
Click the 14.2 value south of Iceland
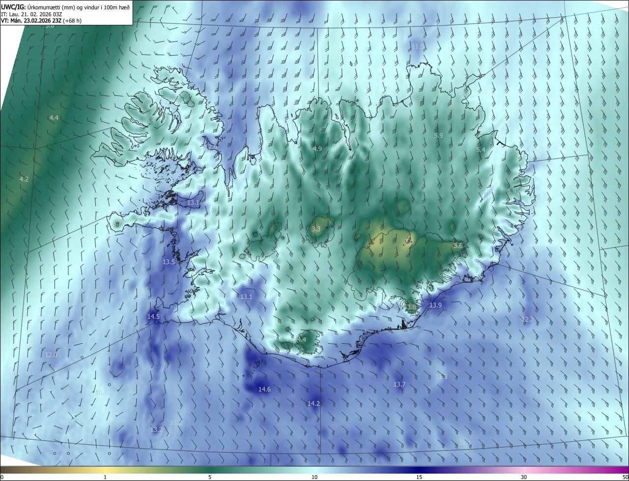coord(314,403)
